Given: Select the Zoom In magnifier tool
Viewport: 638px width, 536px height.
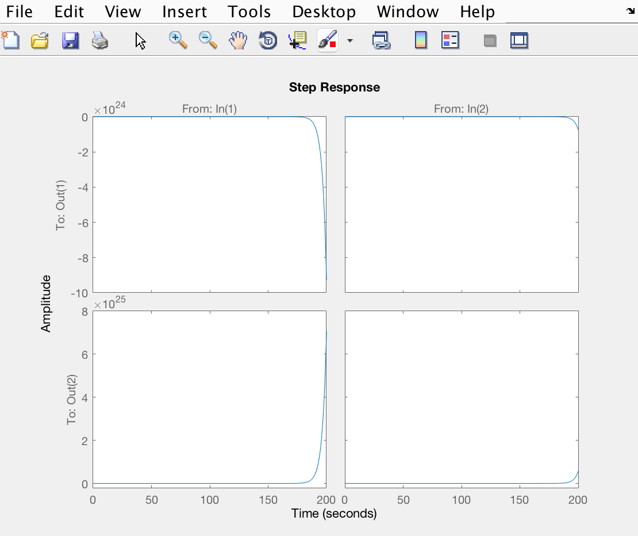Looking at the screenshot, I should (x=178, y=40).
